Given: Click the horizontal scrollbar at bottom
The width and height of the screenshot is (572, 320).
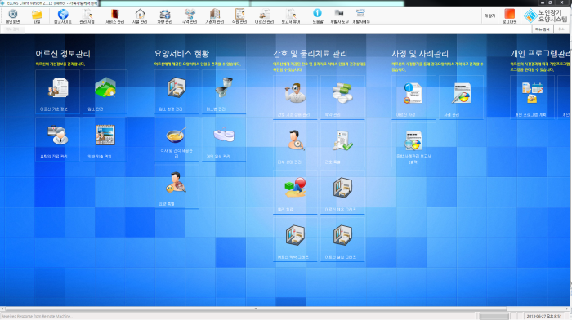Looking at the screenshot, I should point(255,309).
